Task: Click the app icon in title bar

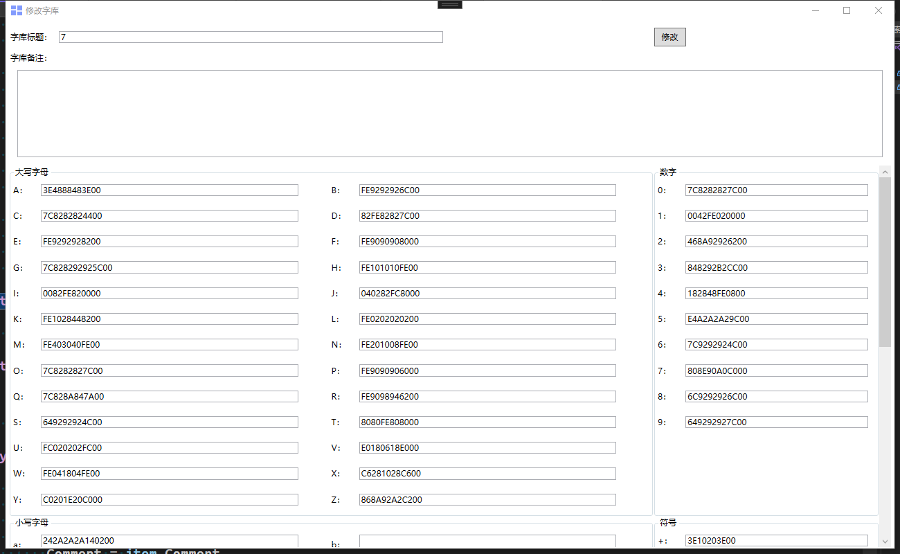Action: pyautogui.click(x=17, y=10)
